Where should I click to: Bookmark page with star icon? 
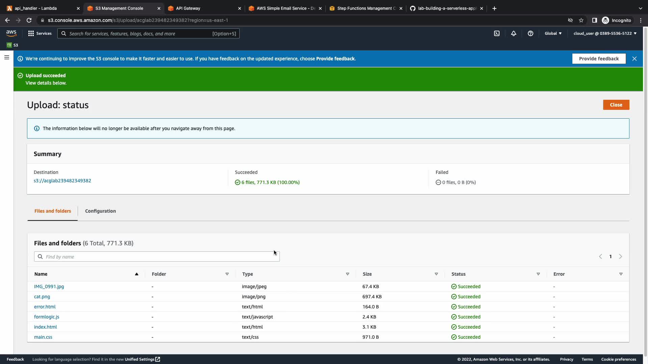click(581, 20)
